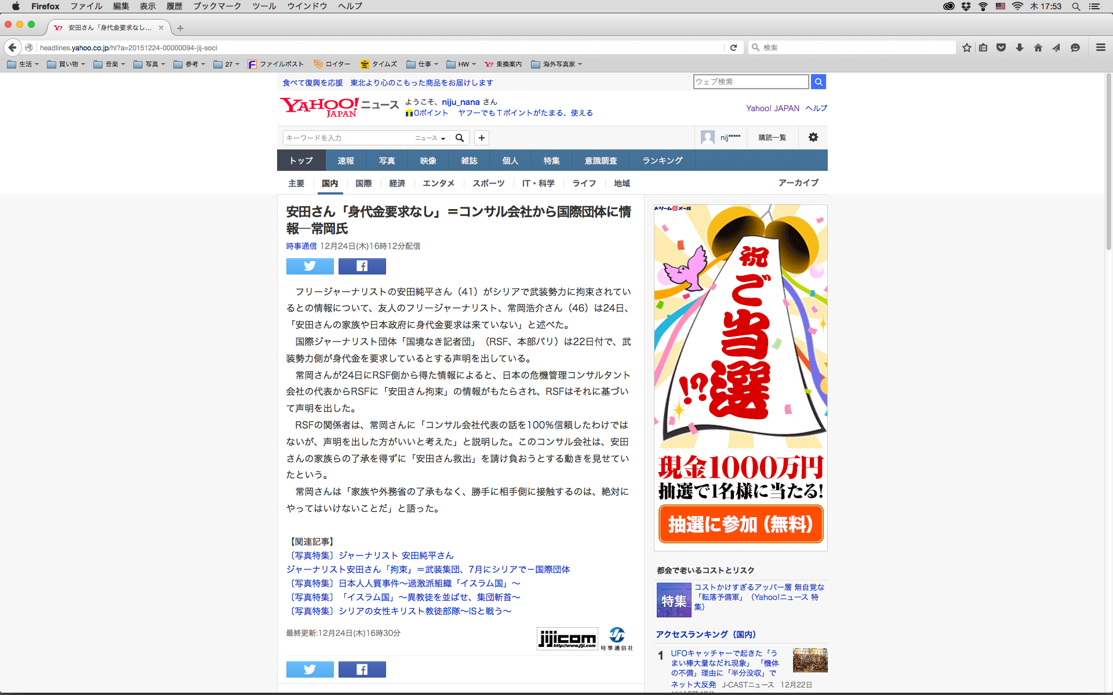This screenshot has height=695, width=1113.
Task: Open Firefox downloads arrow icon
Action: [1019, 47]
